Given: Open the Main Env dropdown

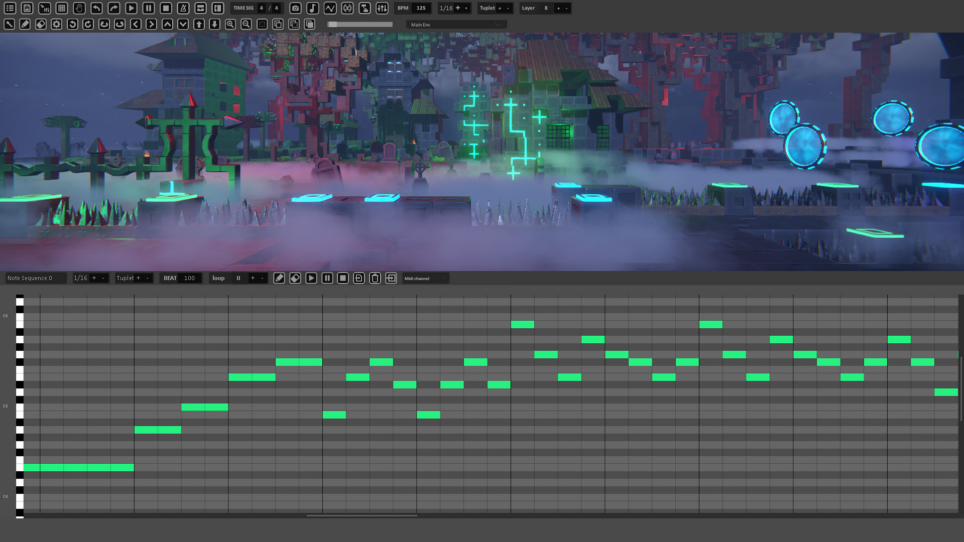Looking at the screenshot, I should (x=455, y=24).
